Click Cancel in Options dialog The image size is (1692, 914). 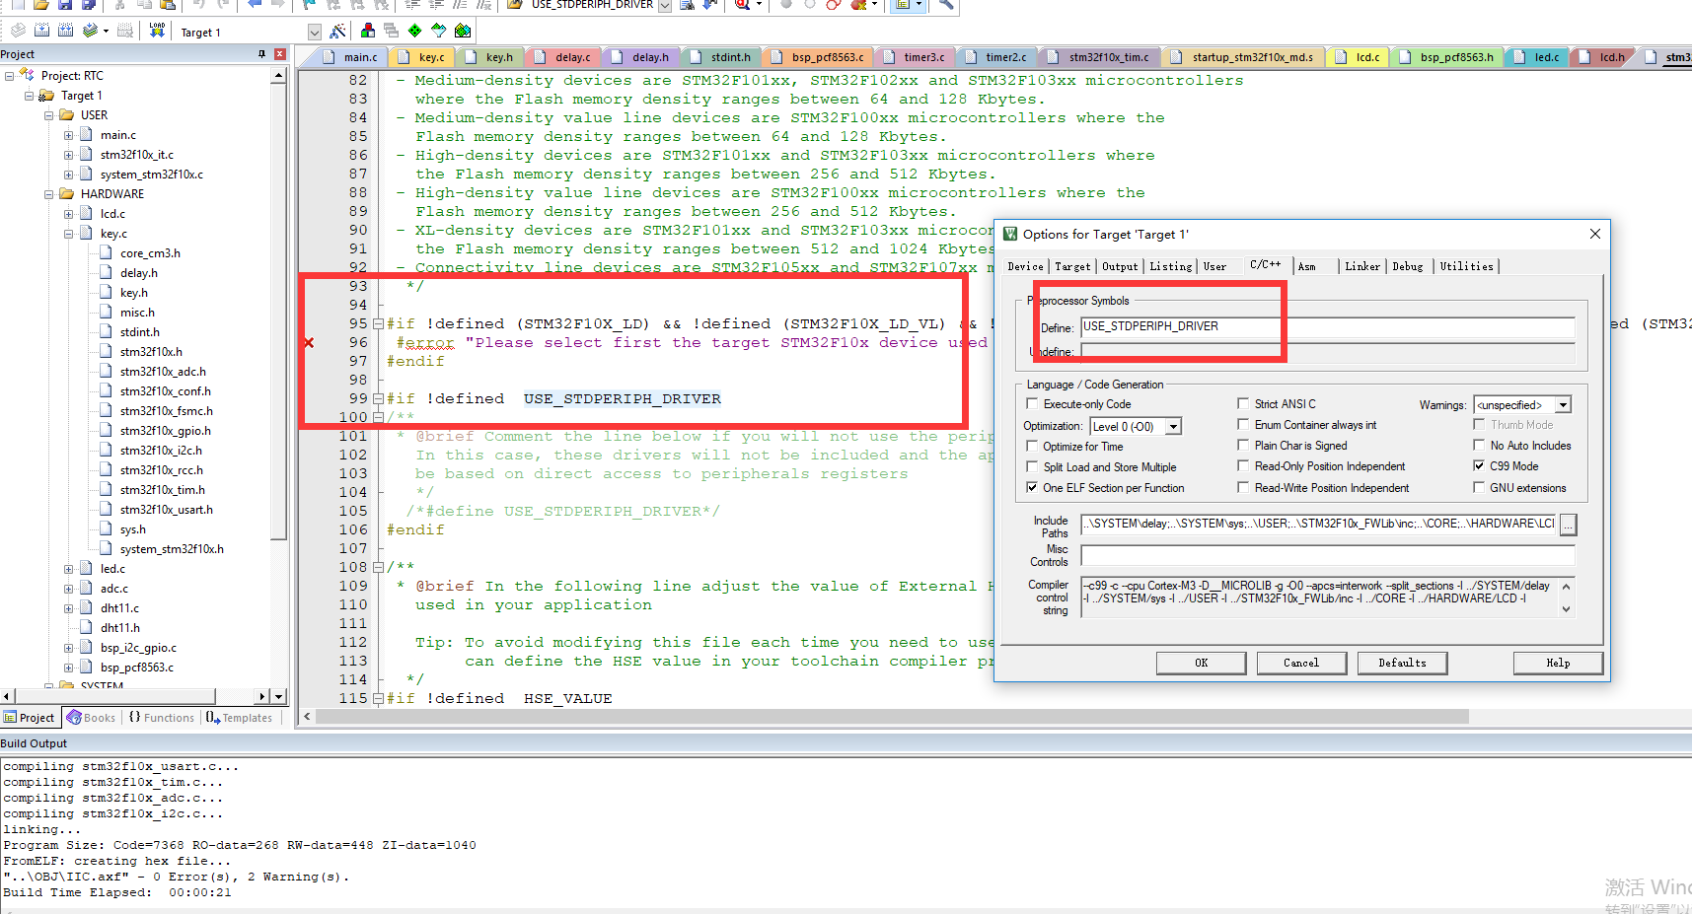pyautogui.click(x=1301, y=664)
